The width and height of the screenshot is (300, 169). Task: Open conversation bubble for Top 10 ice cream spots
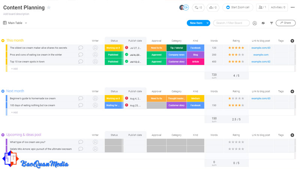coord(81,62)
